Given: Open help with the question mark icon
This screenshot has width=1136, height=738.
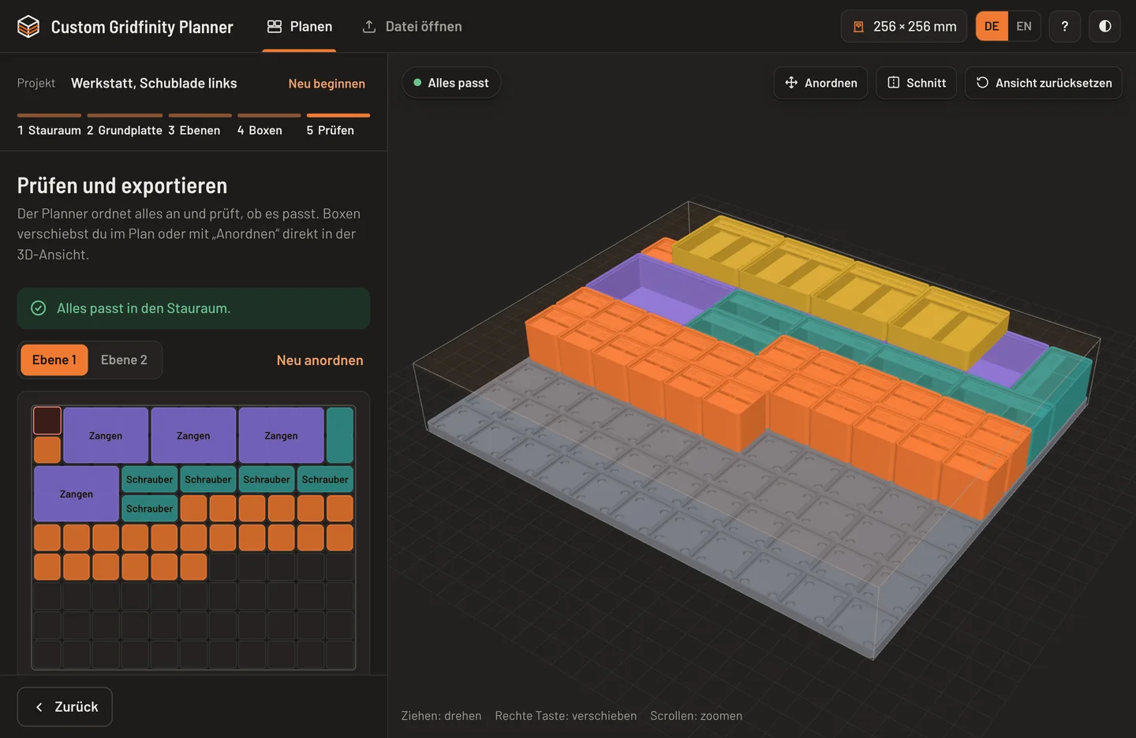Looking at the screenshot, I should click(x=1065, y=27).
